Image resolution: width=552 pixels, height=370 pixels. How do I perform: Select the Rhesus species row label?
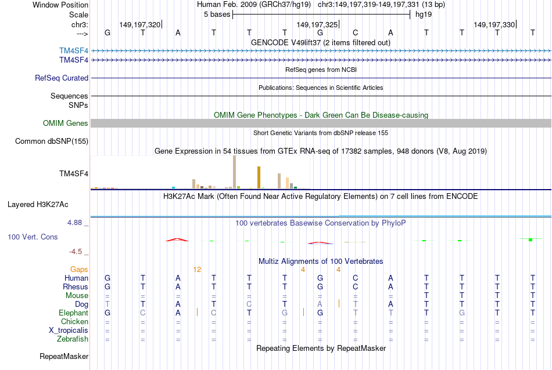pos(76,286)
